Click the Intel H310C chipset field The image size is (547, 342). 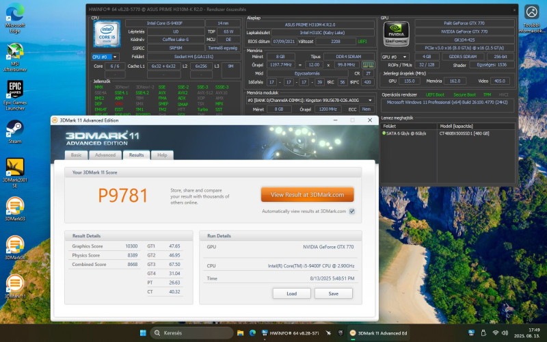[322, 33]
